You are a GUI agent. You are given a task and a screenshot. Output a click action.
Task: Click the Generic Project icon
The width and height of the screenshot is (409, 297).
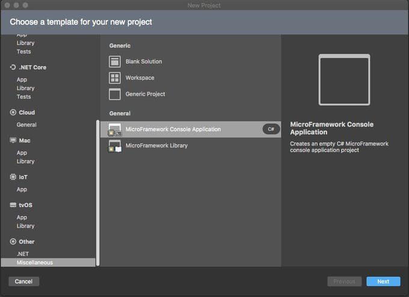(x=115, y=94)
